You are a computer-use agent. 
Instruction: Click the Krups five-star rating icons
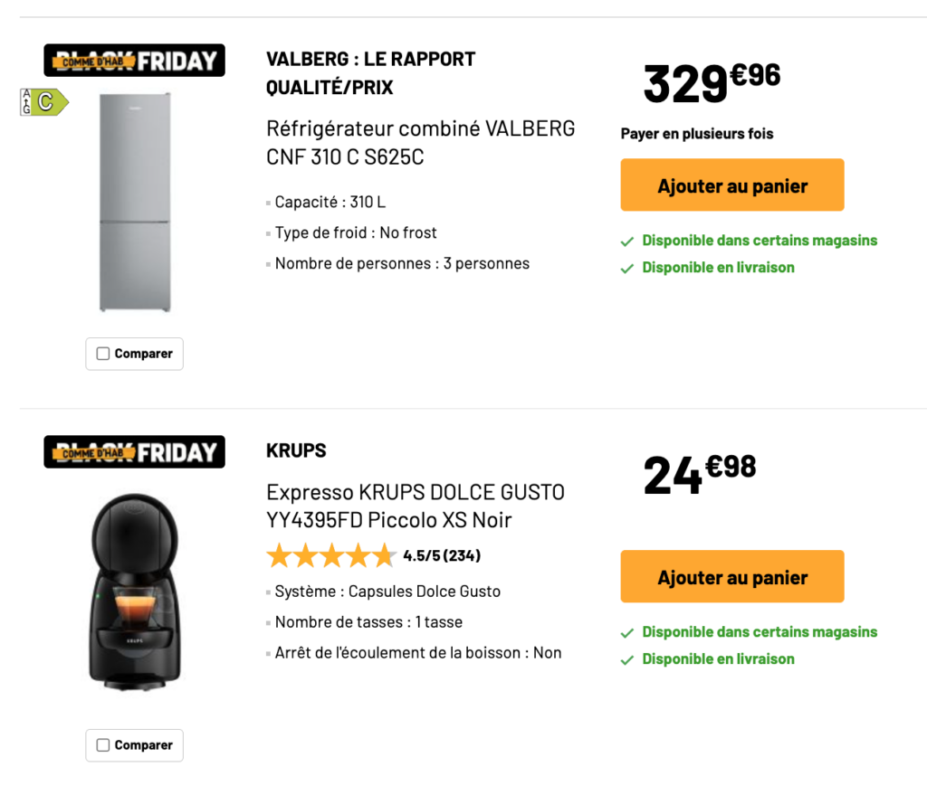pyautogui.click(x=331, y=555)
